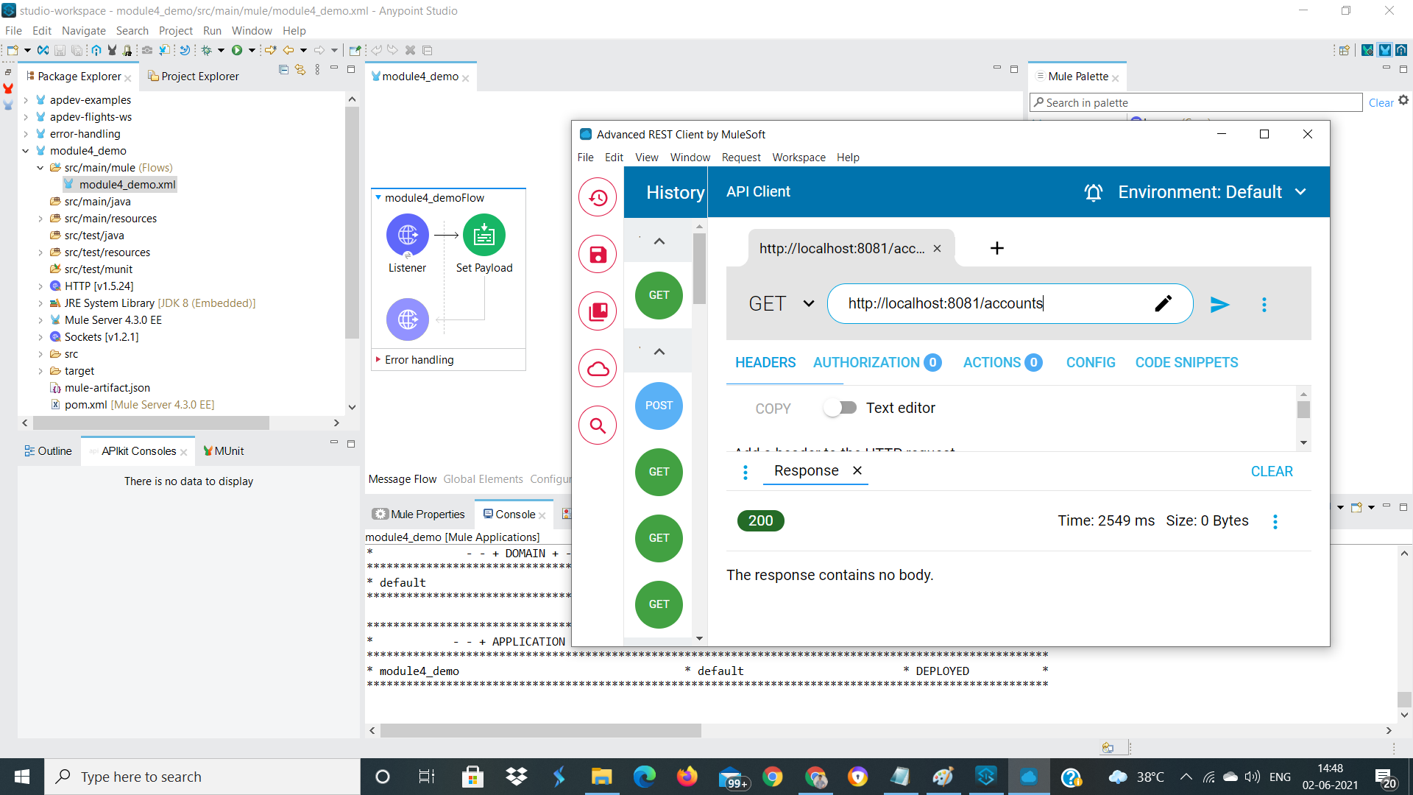Switch to the CODE SNIPPETS tab
The height and width of the screenshot is (795, 1413).
pyautogui.click(x=1186, y=362)
